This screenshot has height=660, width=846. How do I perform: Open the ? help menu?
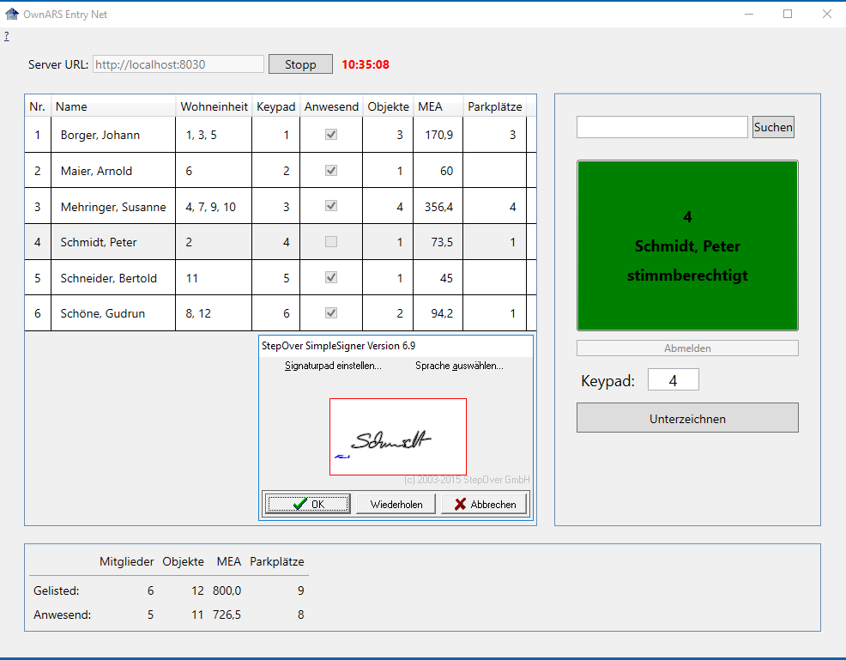point(7,36)
